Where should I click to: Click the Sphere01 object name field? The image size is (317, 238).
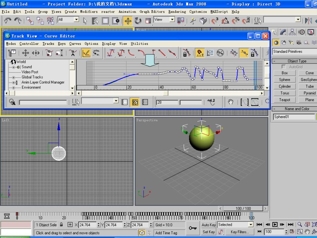pyautogui.click(x=294, y=117)
